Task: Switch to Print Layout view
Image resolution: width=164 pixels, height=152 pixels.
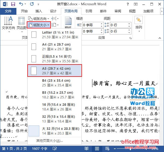Action: click(97, 148)
